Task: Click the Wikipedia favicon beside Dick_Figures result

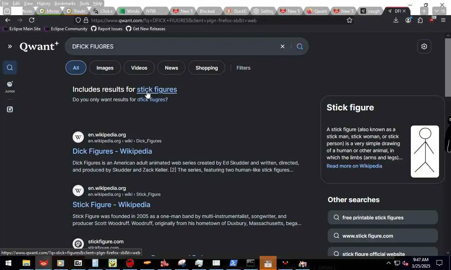Action: coord(78,137)
